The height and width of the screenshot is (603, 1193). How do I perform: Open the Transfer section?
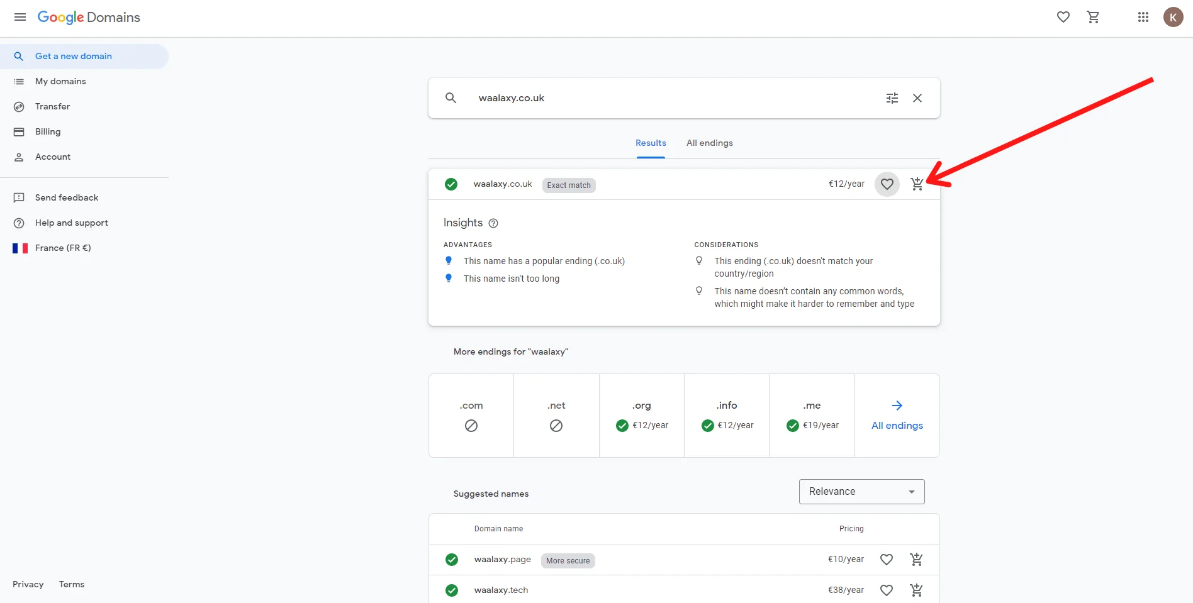tap(84, 106)
